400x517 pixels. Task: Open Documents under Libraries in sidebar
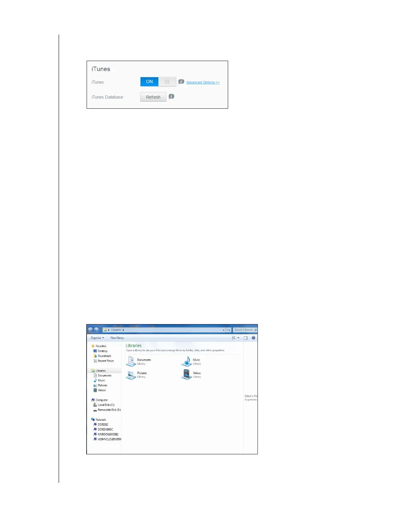pyautogui.click(x=102, y=376)
